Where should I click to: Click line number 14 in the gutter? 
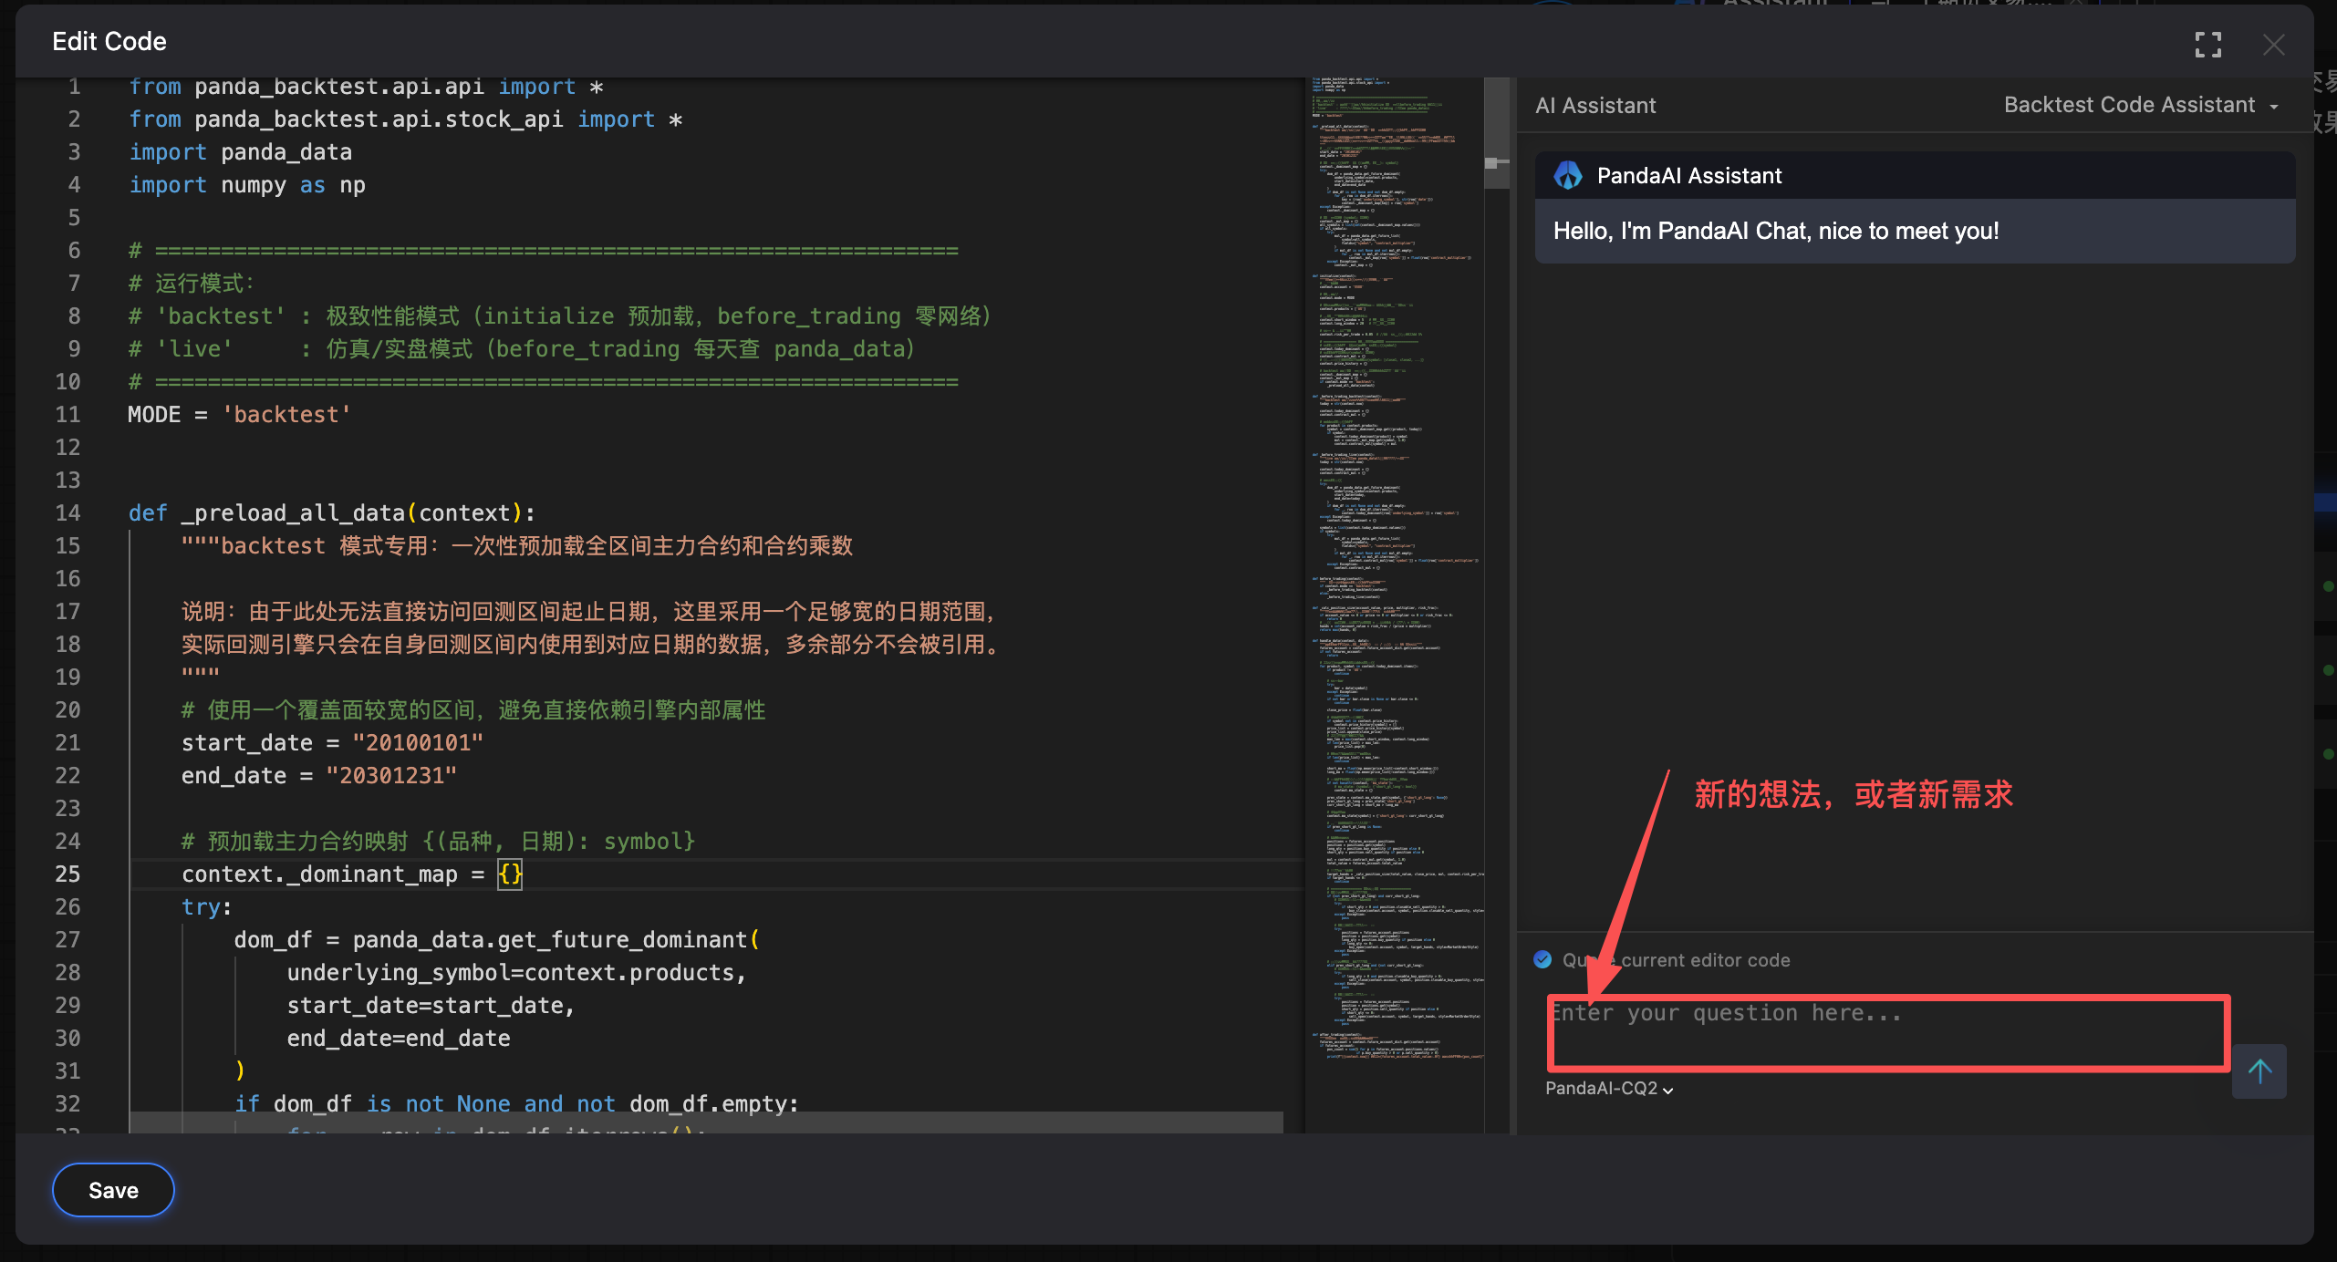click(x=68, y=512)
